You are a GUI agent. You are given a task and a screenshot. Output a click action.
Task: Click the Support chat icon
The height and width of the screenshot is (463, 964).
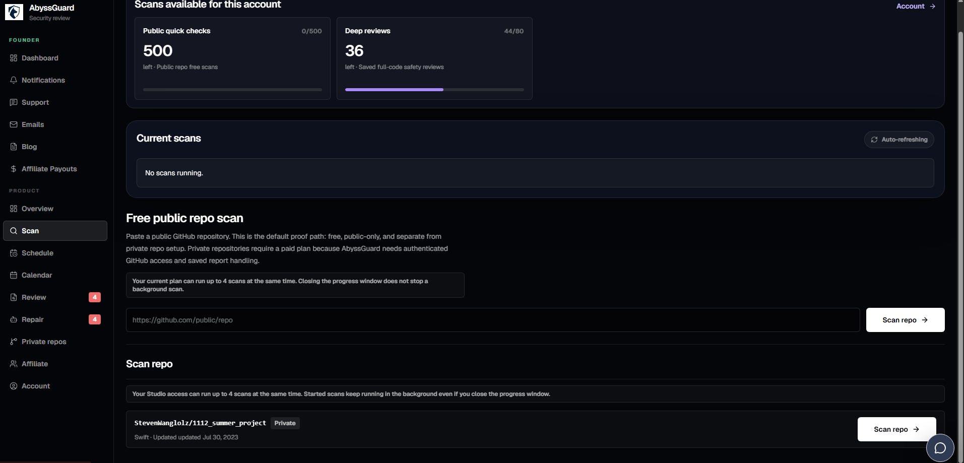pyautogui.click(x=14, y=102)
